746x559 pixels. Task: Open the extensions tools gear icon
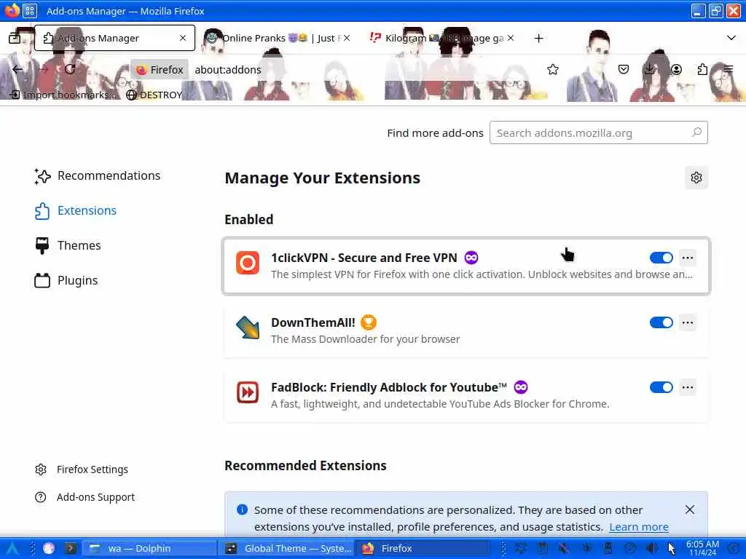click(x=696, y=178)
